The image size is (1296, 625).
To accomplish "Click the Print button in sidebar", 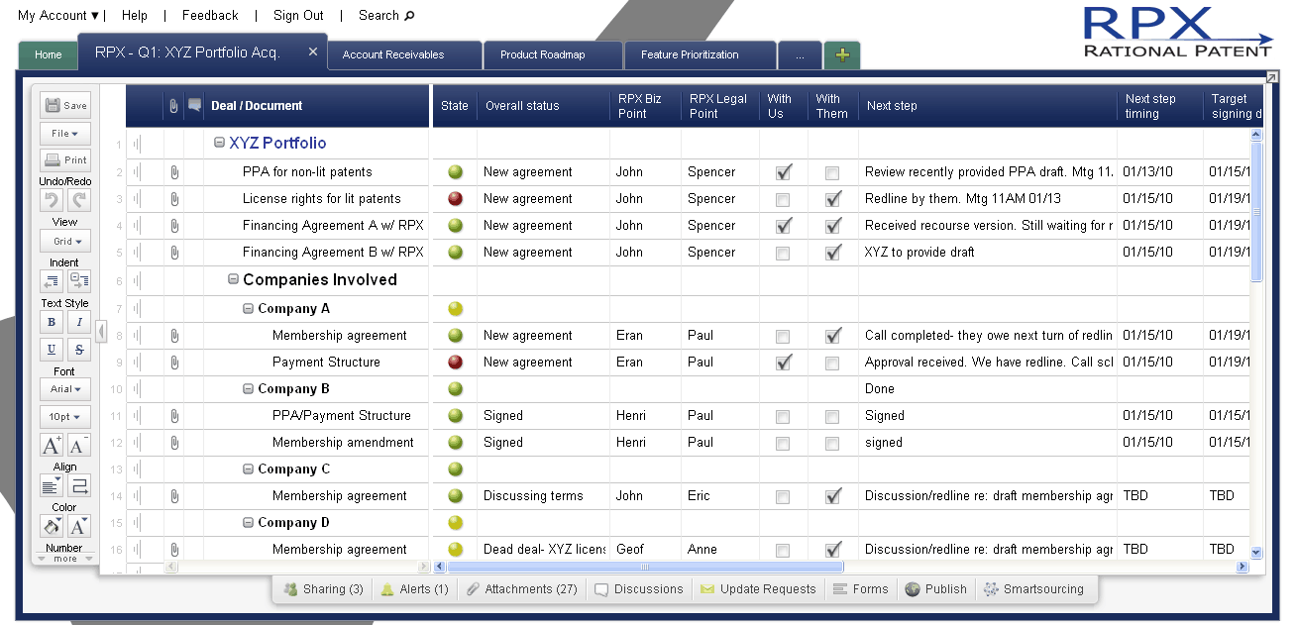I will point(66,159).
